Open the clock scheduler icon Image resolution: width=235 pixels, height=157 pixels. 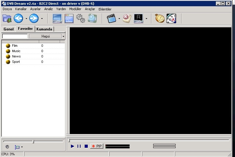click(171, 18)
